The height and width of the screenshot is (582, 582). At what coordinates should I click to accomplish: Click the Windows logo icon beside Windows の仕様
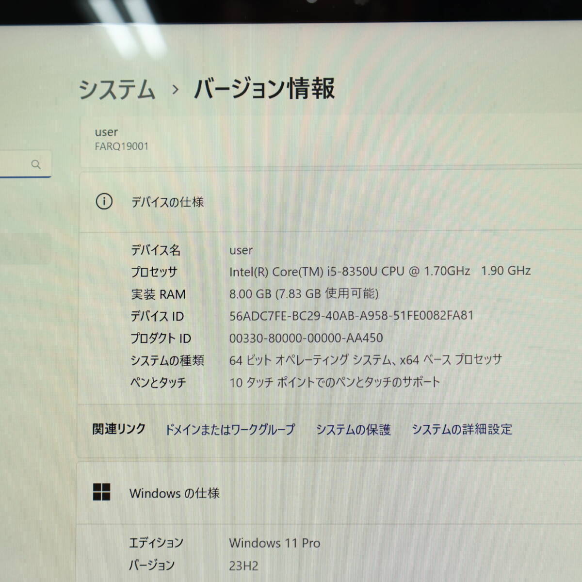point(101,492)
